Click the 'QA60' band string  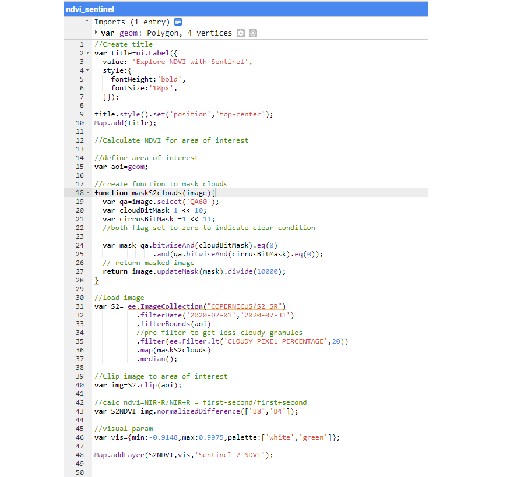[199, 202]
